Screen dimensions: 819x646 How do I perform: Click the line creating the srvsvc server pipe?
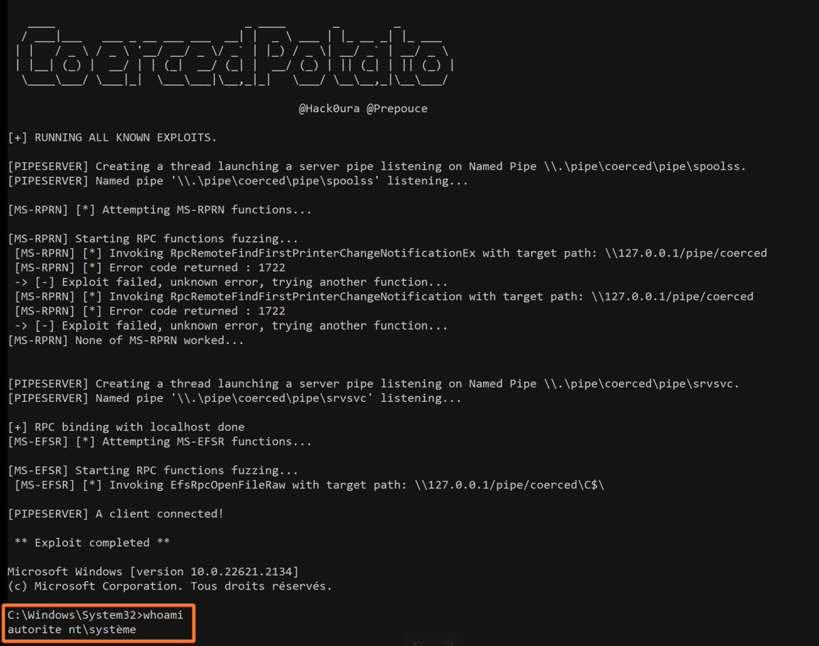[x=373, y=383]
